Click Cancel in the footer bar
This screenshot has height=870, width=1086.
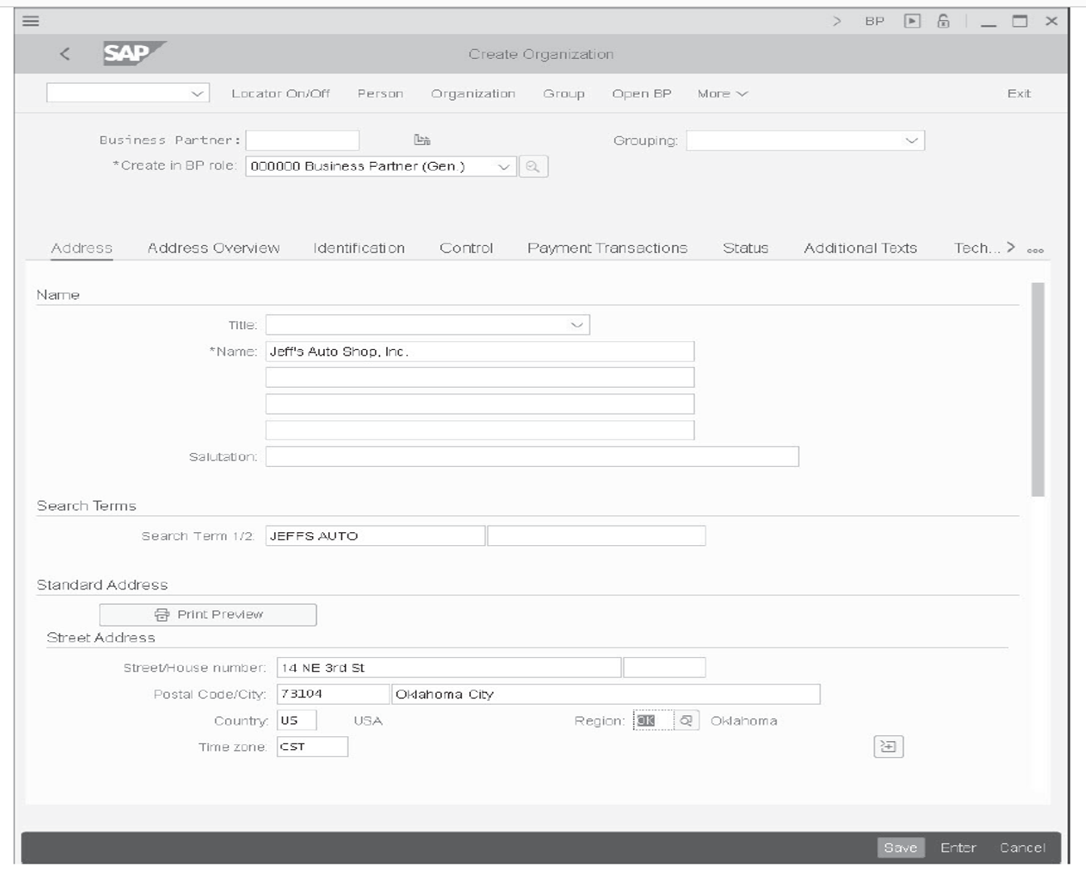tap(1022, 847)
